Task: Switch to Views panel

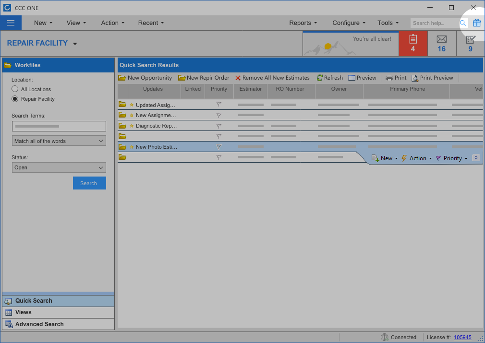Action: click(59, 312)
